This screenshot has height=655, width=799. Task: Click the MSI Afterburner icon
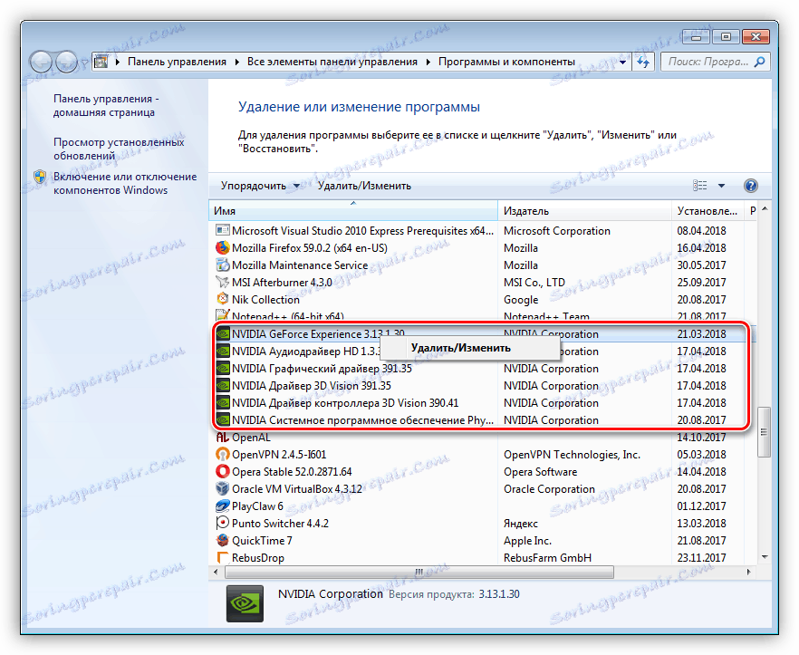coord(222,282)
